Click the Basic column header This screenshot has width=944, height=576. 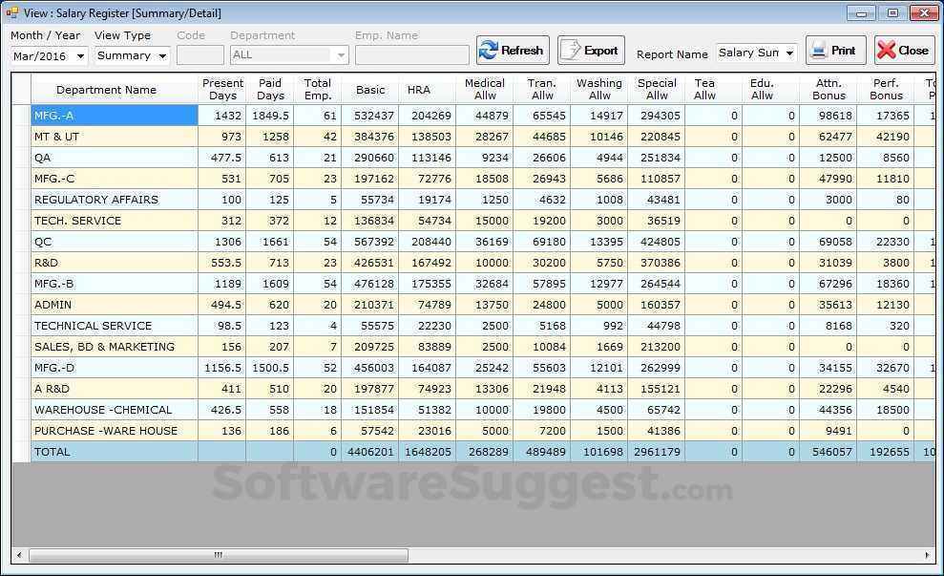coord(370,89)
